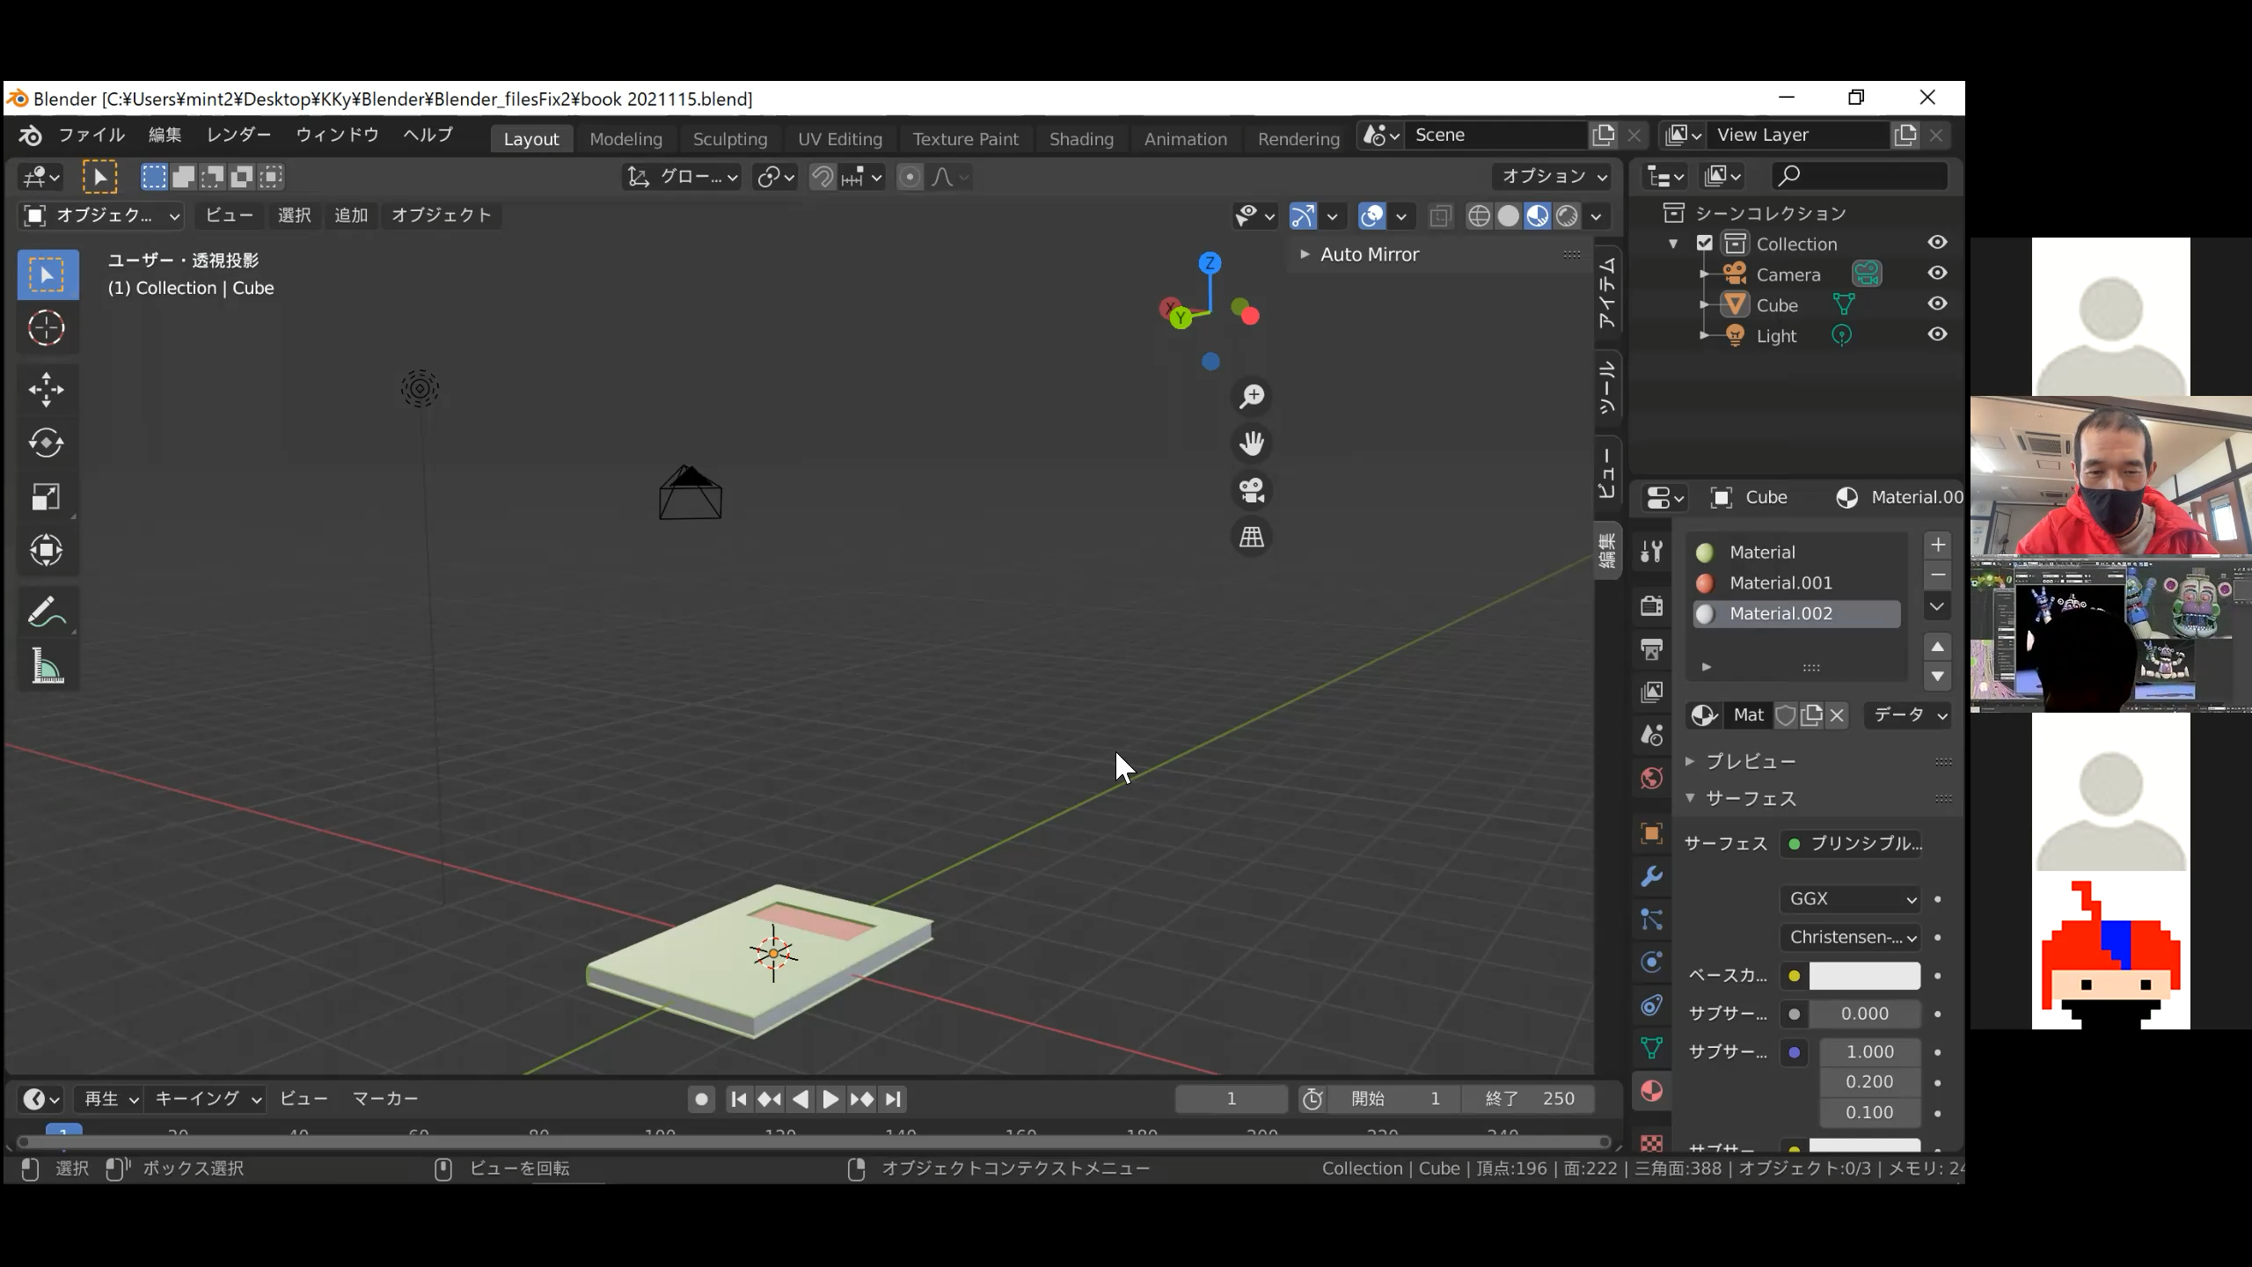Open the Scene properties tab icon
The height and width of the screenshot is (1267, 2252).
coord(1652,735)
